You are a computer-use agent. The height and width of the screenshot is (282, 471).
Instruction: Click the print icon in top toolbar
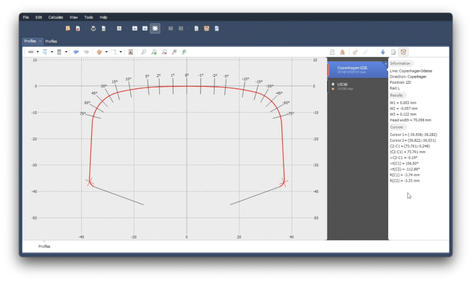pyautogui.click(x=93, y=29)
